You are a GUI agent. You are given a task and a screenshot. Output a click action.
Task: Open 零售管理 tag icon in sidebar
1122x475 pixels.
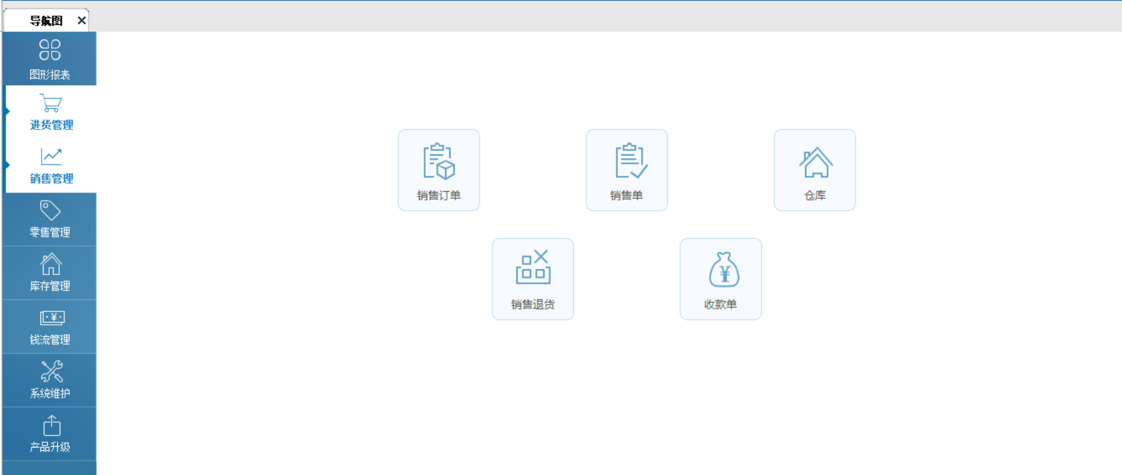click(50, 211)
